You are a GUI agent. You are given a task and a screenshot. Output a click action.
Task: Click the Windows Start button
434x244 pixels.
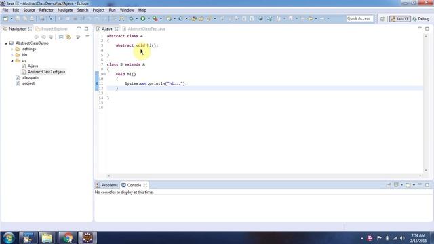(9, 238)
